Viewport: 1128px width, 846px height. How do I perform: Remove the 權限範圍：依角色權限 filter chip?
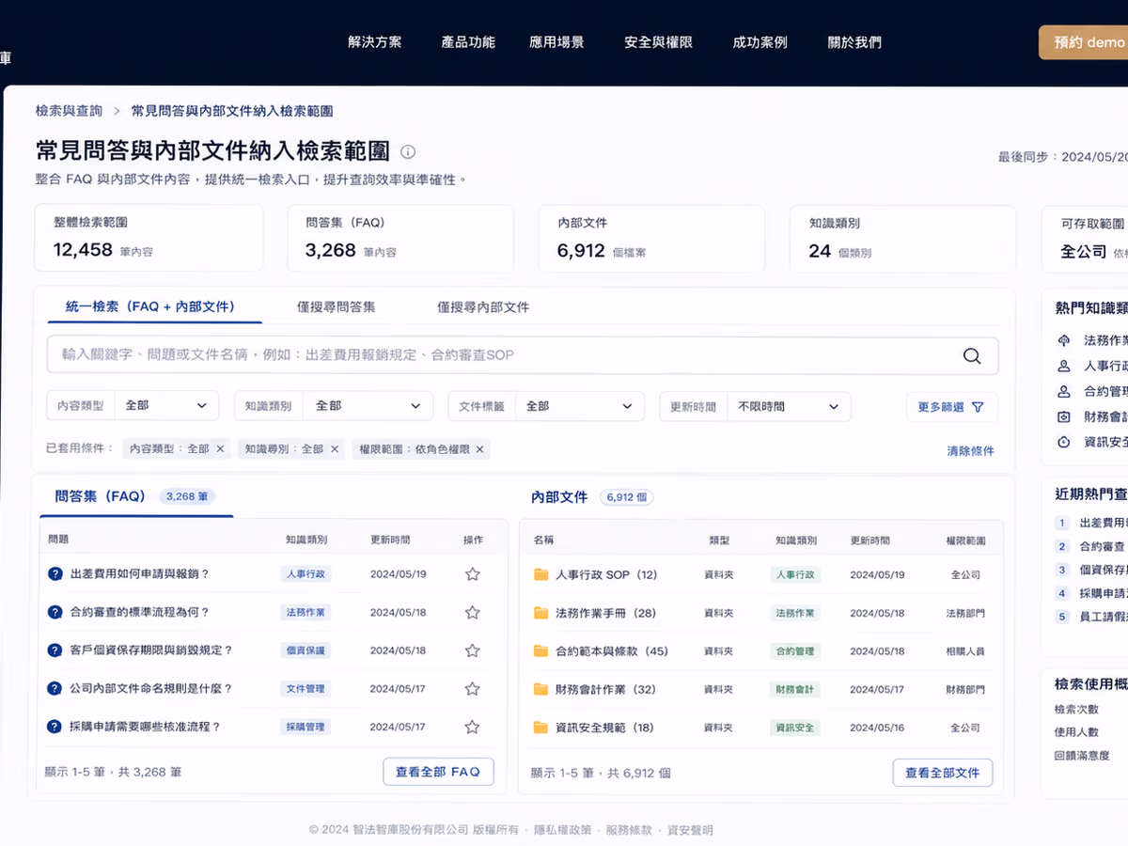pyautogui.click(x=479, y=449)
